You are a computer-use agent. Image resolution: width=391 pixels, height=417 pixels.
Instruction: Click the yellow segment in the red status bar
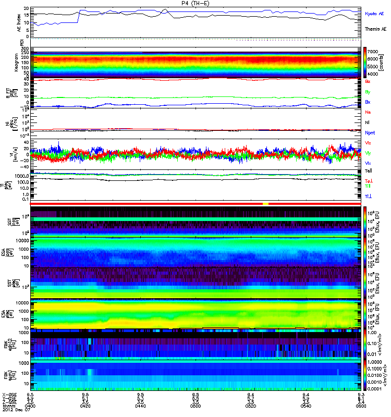point(265,204)
